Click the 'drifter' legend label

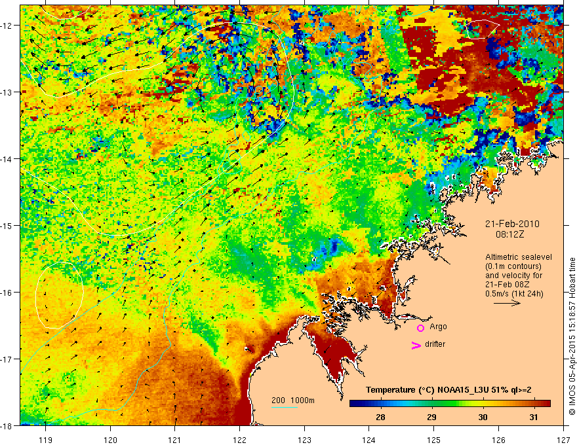click(435, 344)
